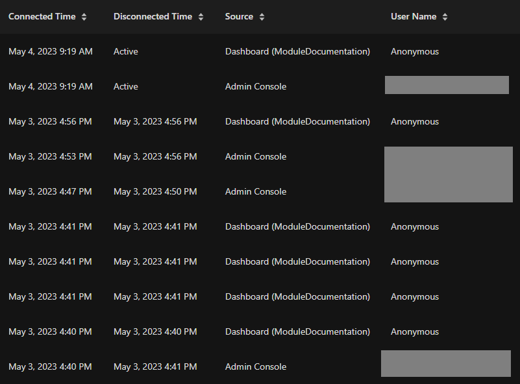520x384 pixels.
Task: Click the up arrow of the Connected Time sorter
Action: click(x=84, y=14)
